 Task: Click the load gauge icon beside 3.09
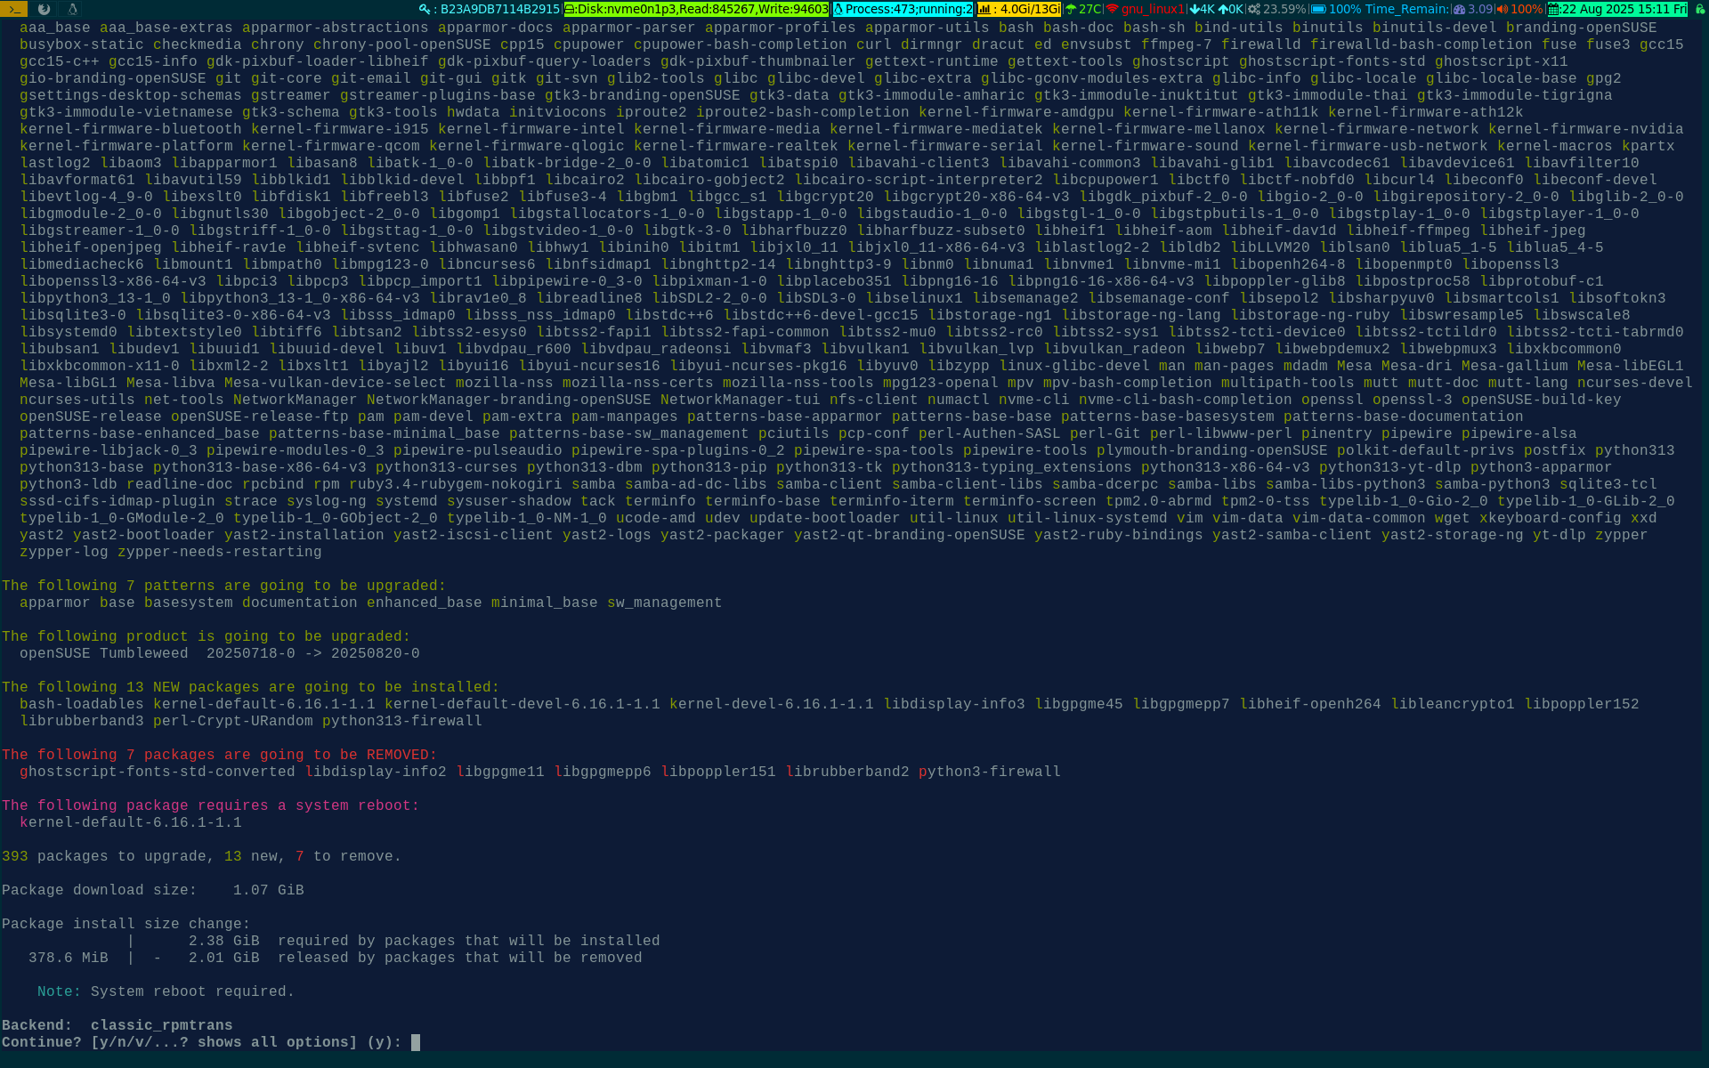point(1459,9)
